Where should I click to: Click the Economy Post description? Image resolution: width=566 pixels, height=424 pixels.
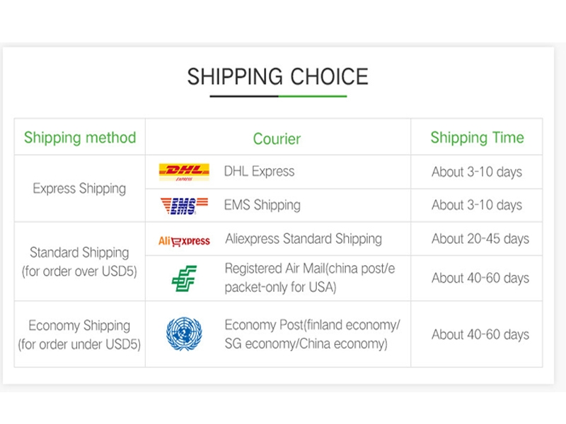point(312,334)
